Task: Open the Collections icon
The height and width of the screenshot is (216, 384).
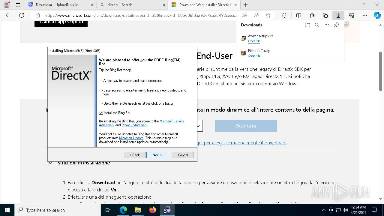Action: click(x=325, y=15)
